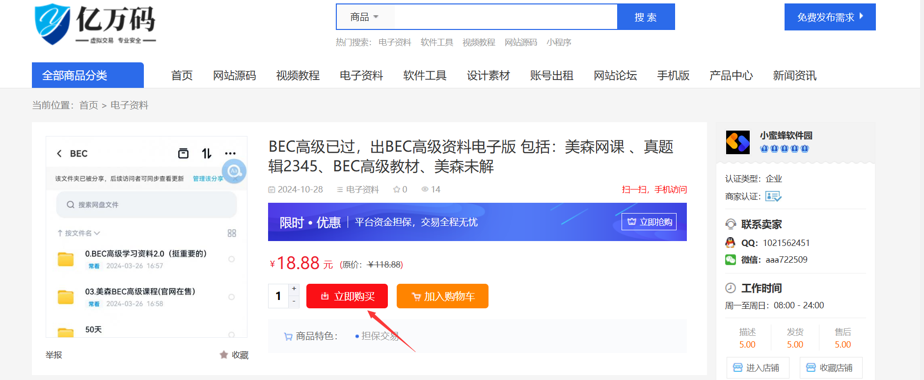Select hot search term 软件工具
924x380 pixels.
tap(437, 43)
